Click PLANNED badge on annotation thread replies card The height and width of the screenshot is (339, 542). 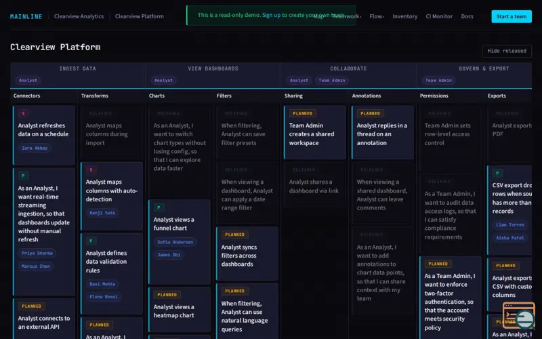[370, 113]
